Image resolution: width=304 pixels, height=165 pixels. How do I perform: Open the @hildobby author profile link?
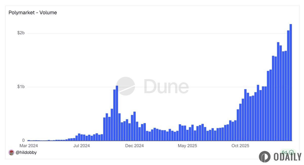[26, 153]
